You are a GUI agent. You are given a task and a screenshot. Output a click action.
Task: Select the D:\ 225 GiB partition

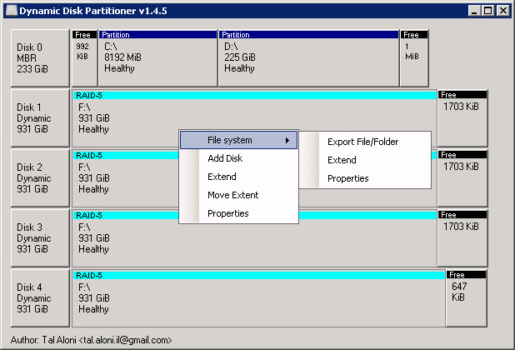[x=308, y=58]
